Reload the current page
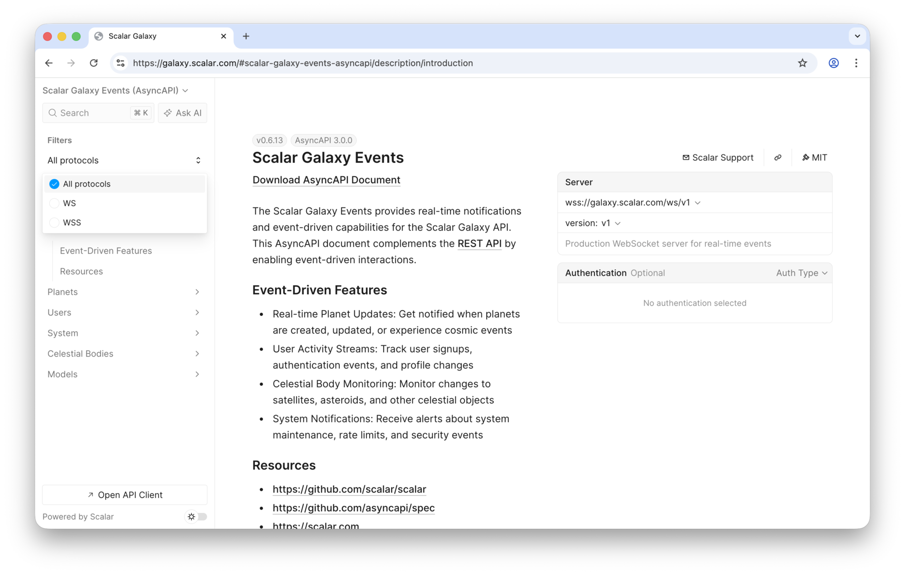Image resolution: width=905 pixels, height=575 pixels. click(x=94, y=63)
